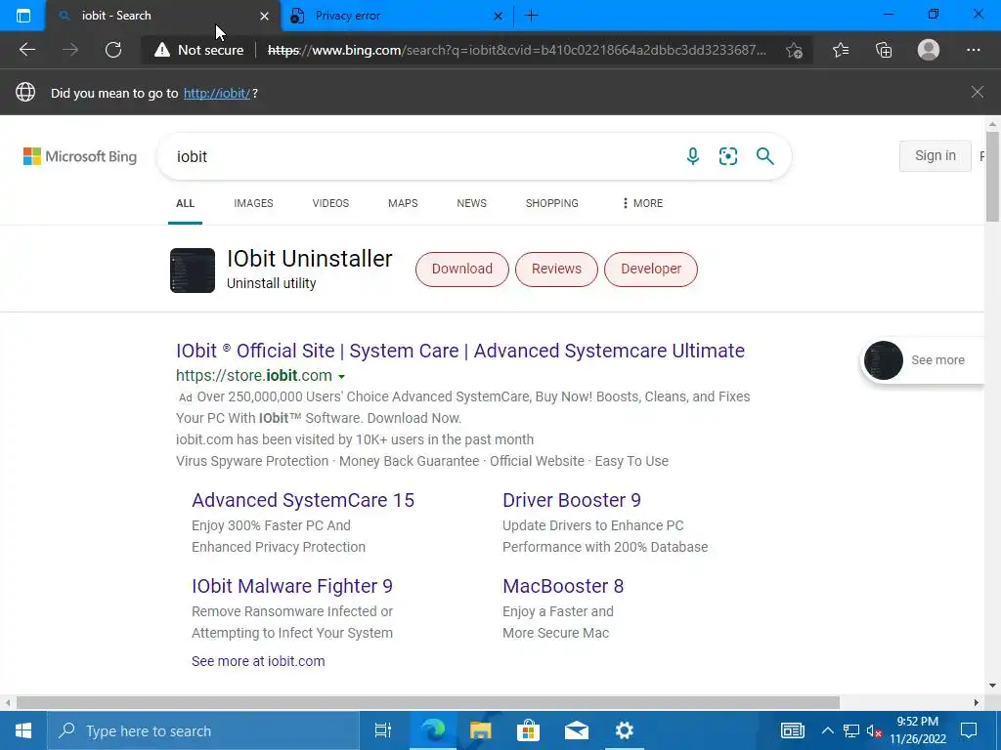Switch to VIDEOS search results
Image resolution: width=1001 pixels, height=750 pixels.
click(x=330, y=203)
